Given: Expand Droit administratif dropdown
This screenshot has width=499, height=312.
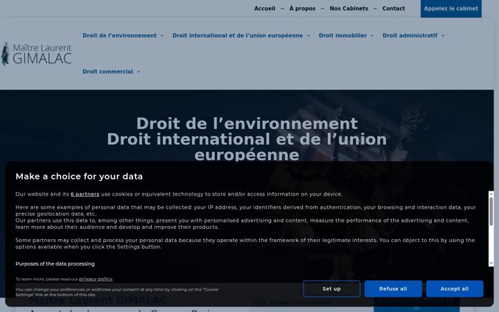Looking at the screenshot, I should pos(413,35).
